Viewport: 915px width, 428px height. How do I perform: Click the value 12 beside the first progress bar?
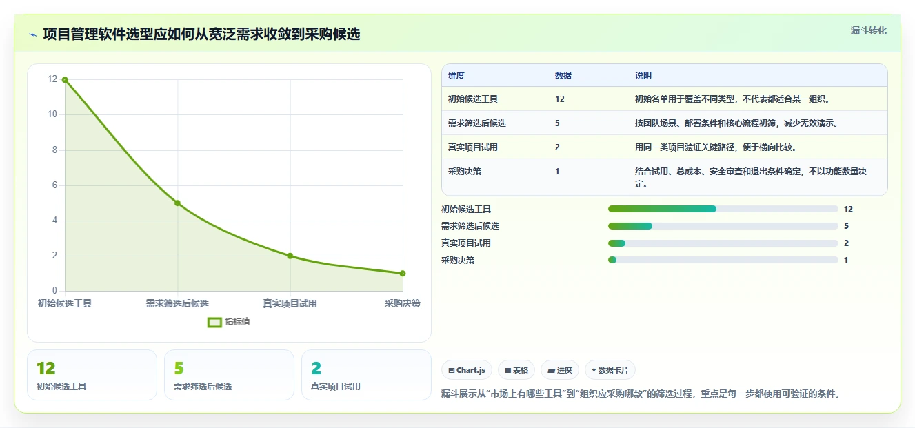(848, 209)
